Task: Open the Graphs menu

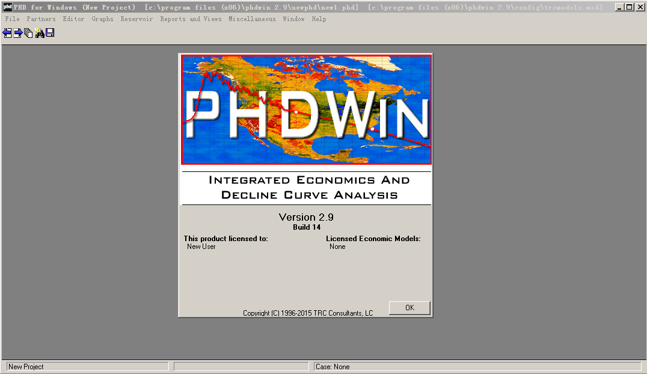Action: tap(102, 19)
